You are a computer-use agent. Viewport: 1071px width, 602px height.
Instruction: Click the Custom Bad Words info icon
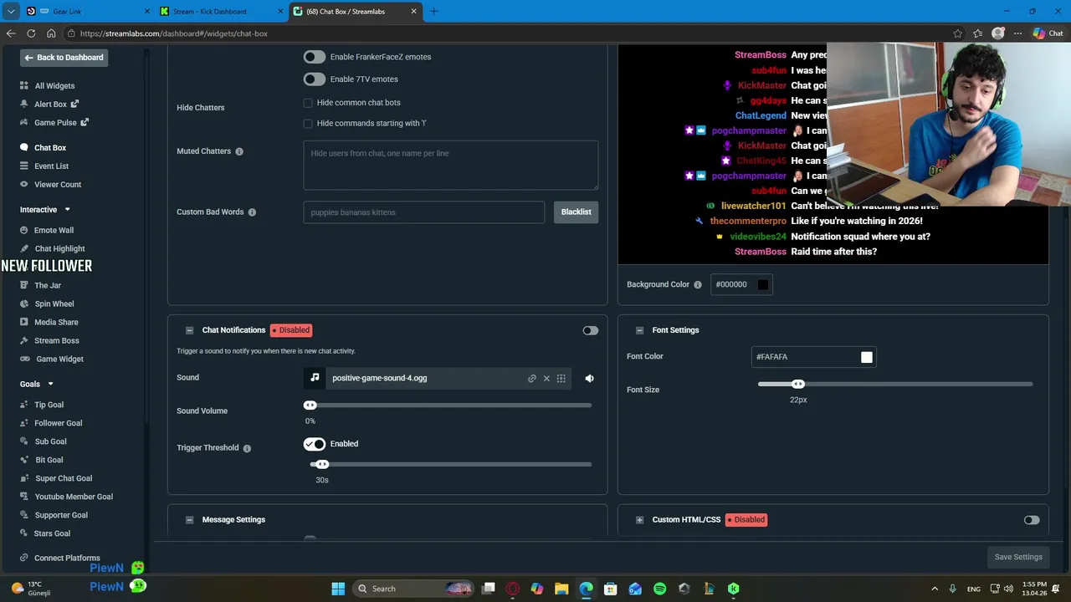click(252, 212)
